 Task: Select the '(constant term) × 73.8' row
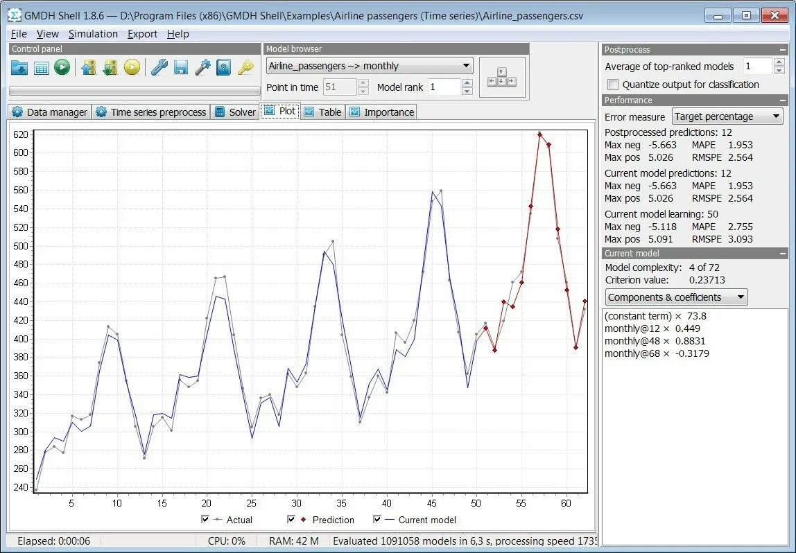coord(655,316)
